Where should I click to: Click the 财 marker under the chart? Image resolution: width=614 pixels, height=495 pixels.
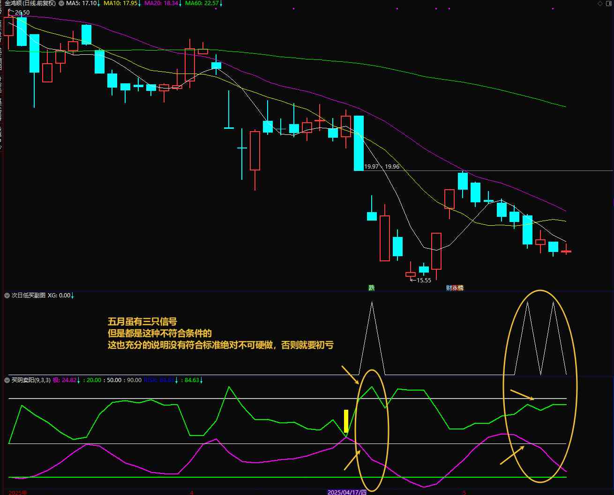point(449,288)
